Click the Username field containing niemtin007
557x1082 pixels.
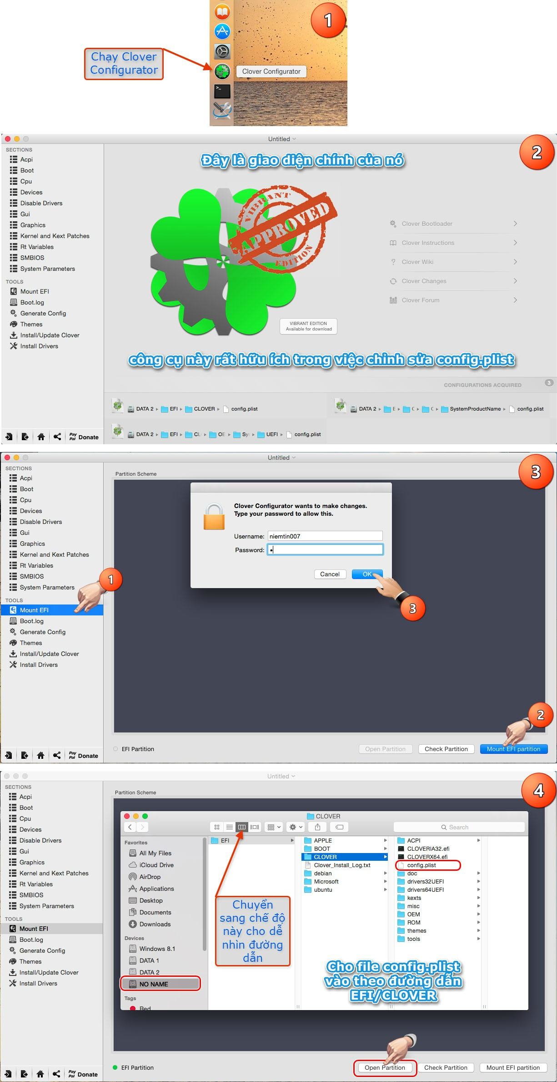click(325, 536)
